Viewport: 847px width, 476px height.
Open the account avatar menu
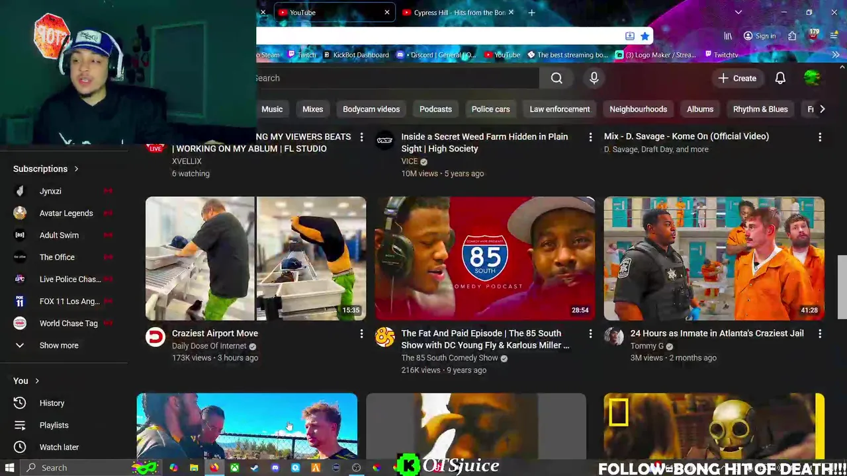812,78
